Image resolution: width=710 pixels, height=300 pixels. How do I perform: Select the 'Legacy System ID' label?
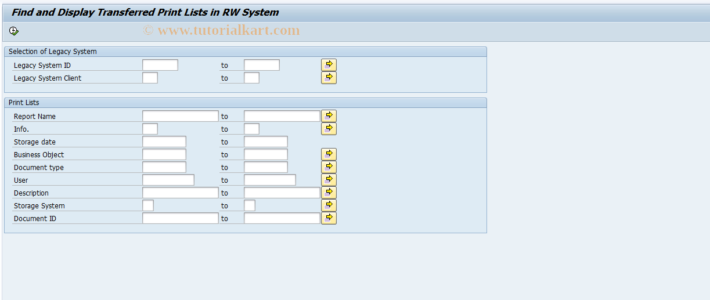click(42, 66)
